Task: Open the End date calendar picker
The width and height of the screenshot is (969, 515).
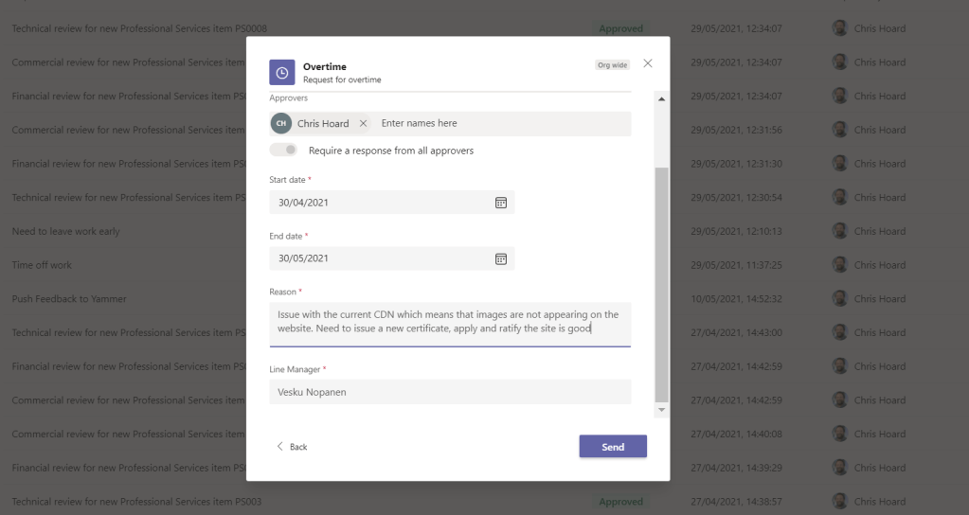Action: (x=501, y=258)
